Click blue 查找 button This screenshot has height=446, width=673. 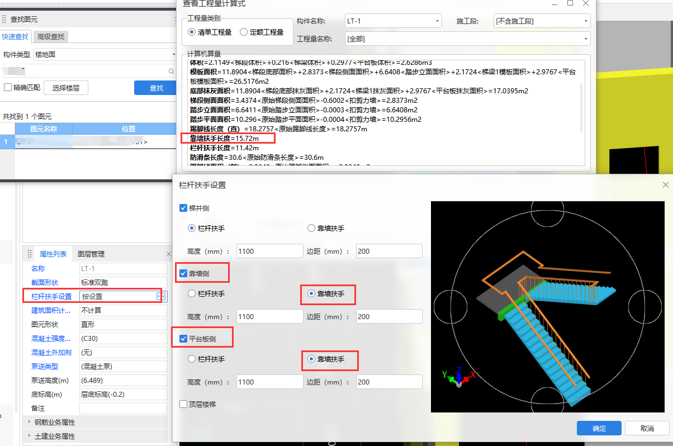[157, 88]
